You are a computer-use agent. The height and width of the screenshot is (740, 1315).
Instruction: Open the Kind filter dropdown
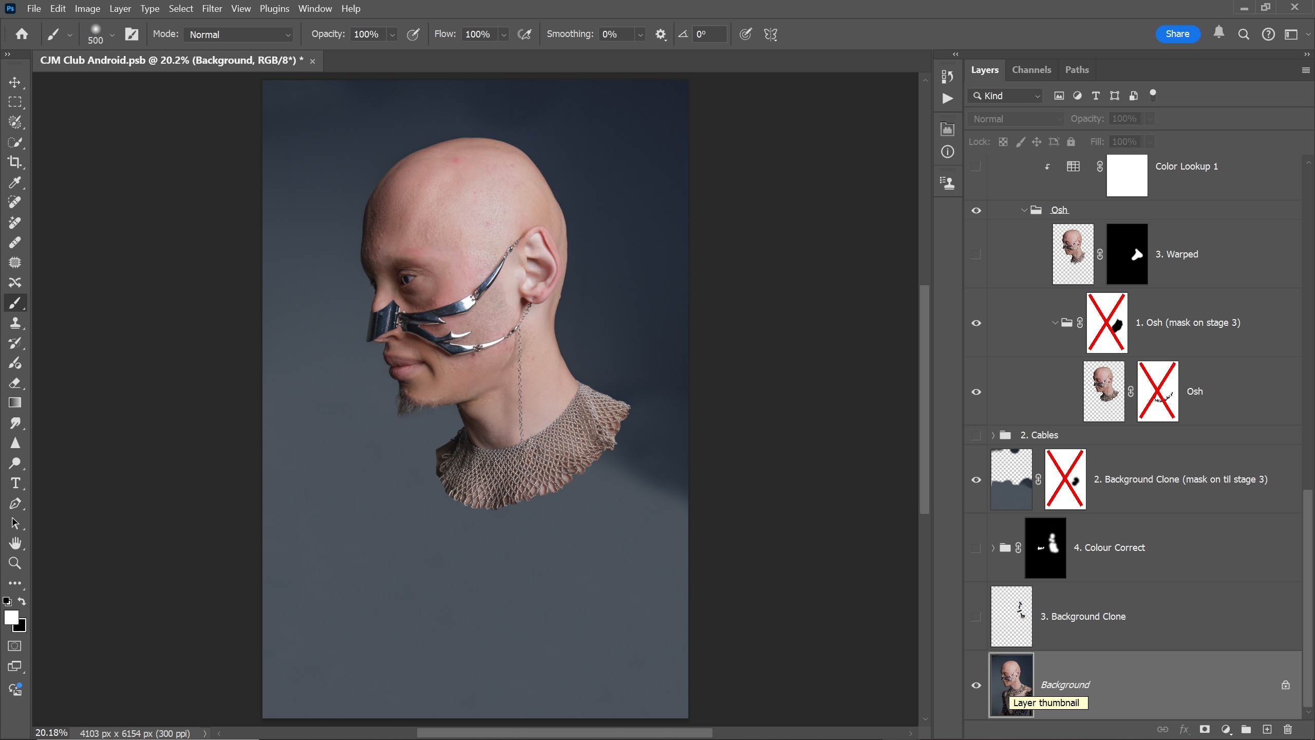click(1006, 96)
